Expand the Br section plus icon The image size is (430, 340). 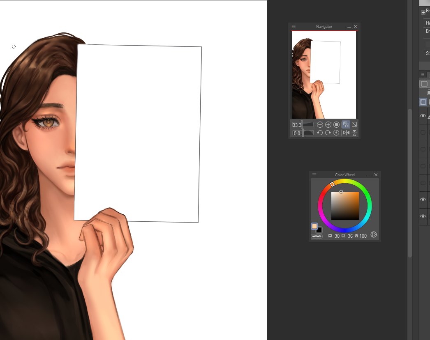423,12
